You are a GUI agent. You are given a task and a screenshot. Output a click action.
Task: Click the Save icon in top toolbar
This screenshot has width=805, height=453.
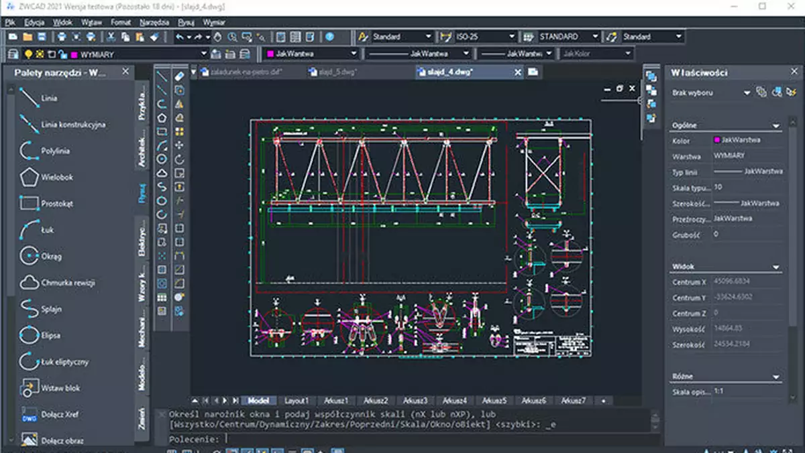click(x=42, y=37)
